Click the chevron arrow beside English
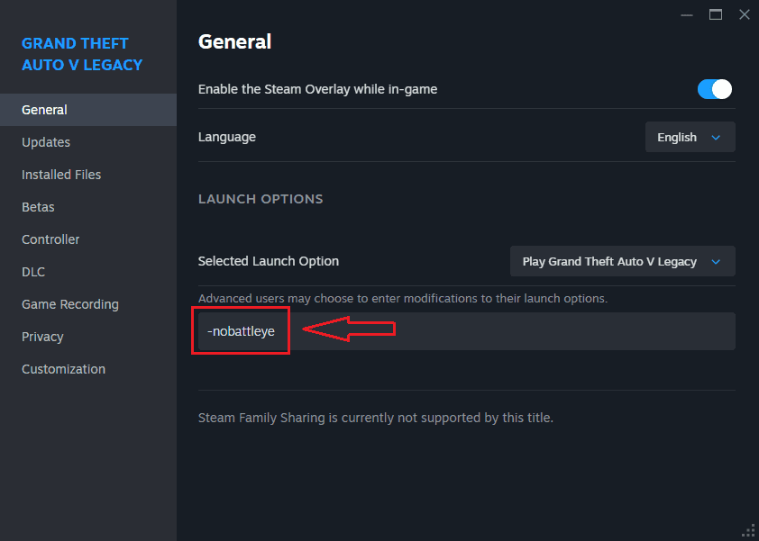 tap(717, 138)
